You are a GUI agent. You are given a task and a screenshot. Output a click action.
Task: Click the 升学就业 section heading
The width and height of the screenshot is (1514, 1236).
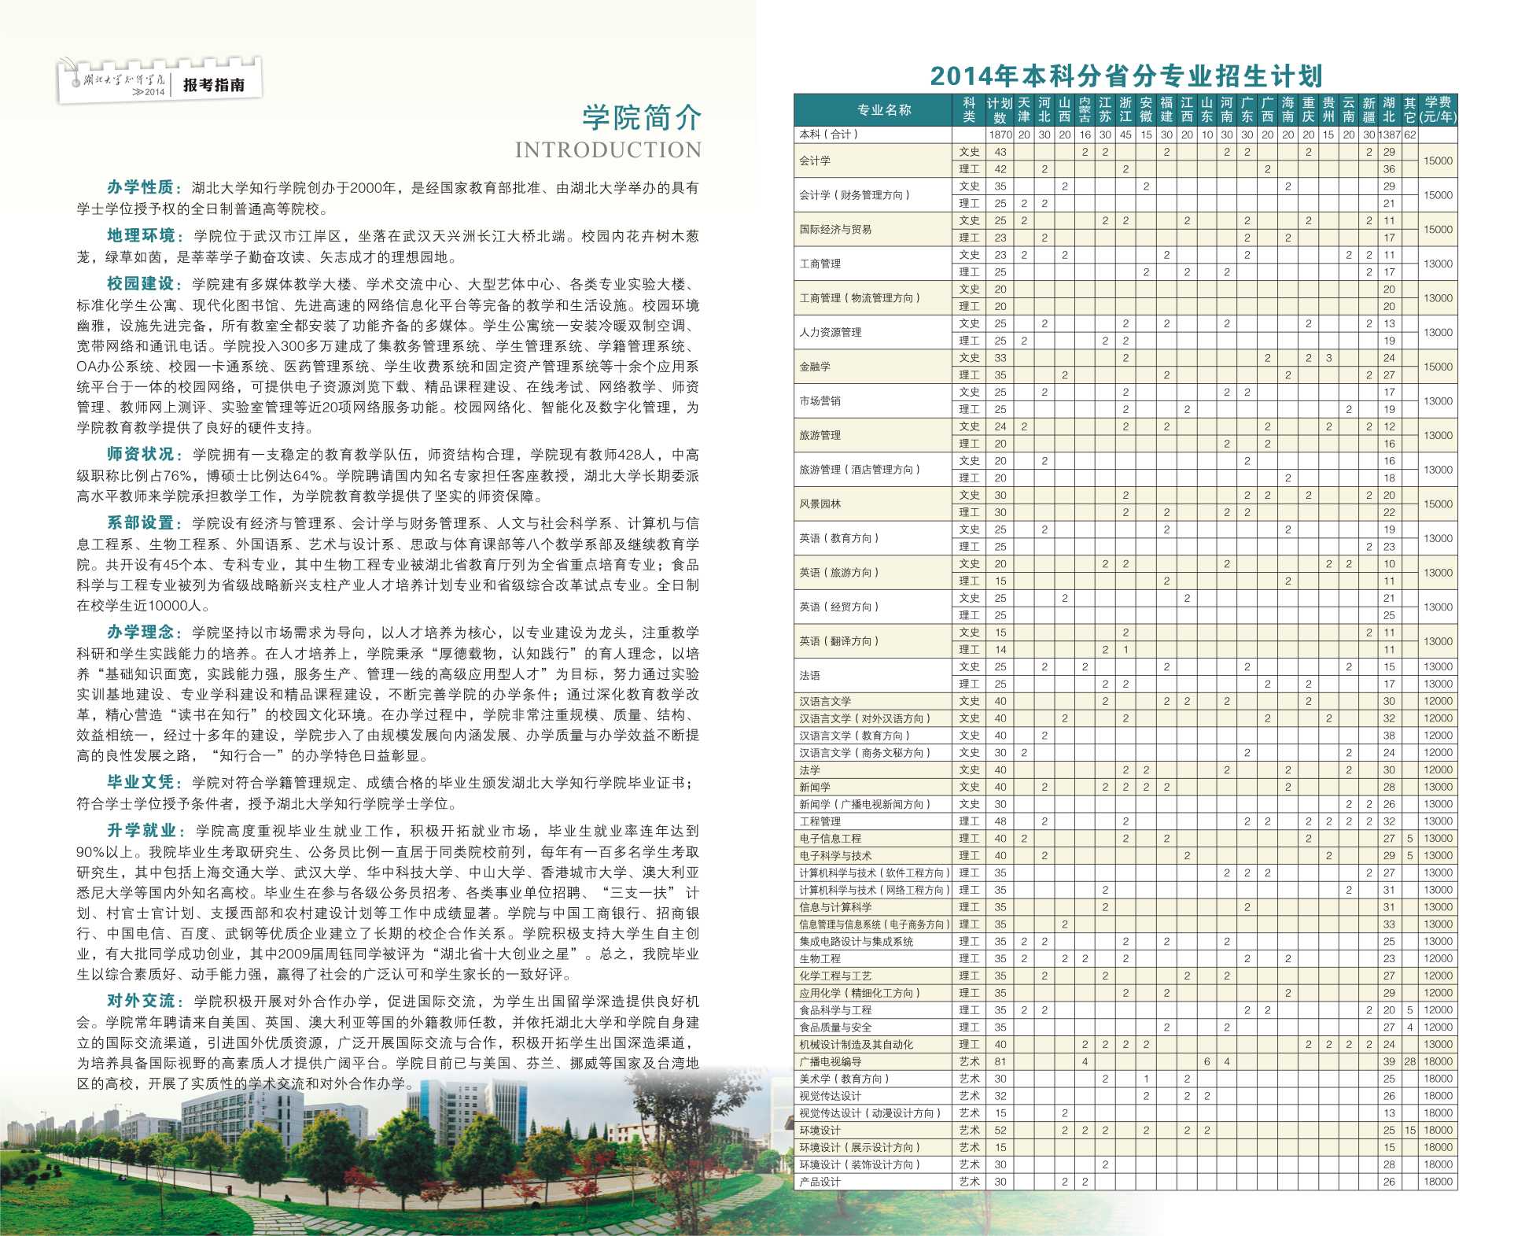pos(142,830)
